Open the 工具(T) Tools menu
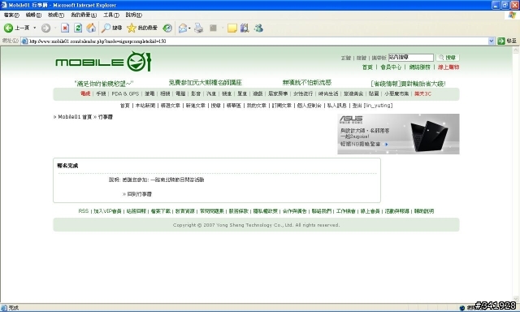 [x=111, y=15]
